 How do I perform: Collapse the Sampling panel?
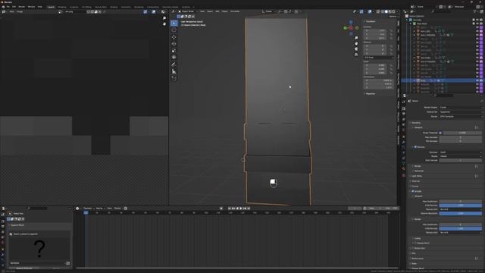pos(416,123)
